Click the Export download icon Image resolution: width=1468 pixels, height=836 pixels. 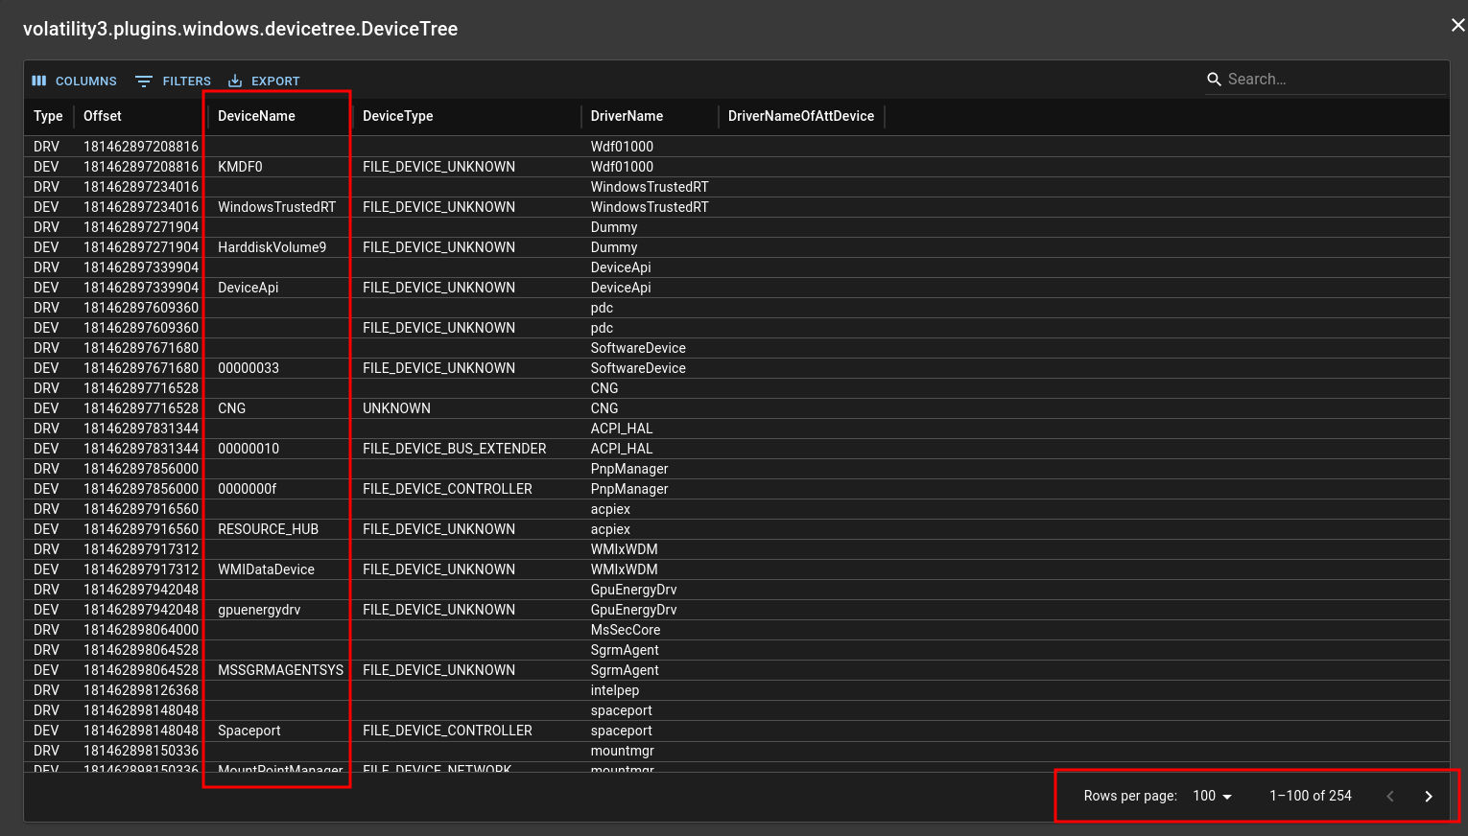coord(235,81)
